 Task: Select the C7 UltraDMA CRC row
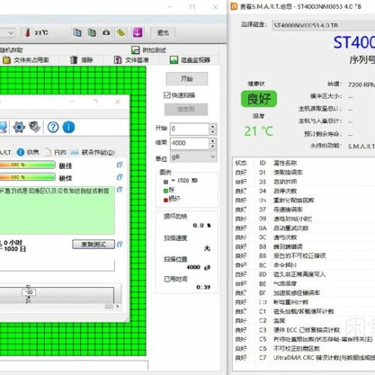(304, 358)
